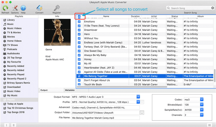Uncheck the Dreamlover song checkbox
Screen dimensions: 216x127
pos(79,30)
